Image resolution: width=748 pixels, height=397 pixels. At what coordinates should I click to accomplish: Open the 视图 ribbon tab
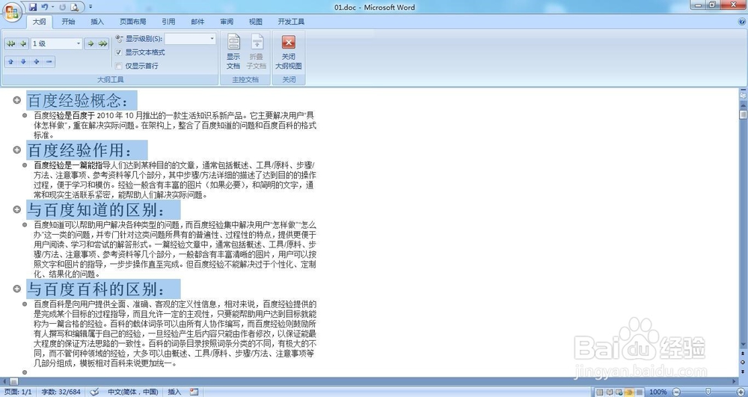coord(256,22)
